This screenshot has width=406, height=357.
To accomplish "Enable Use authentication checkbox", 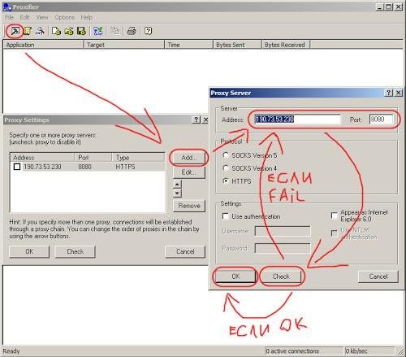I will [x=225, y=216].
